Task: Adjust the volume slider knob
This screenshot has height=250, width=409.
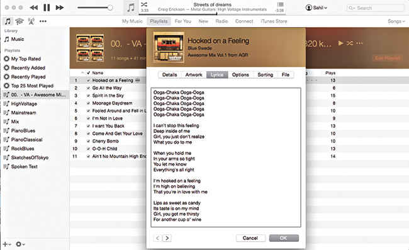Action: 110,8
